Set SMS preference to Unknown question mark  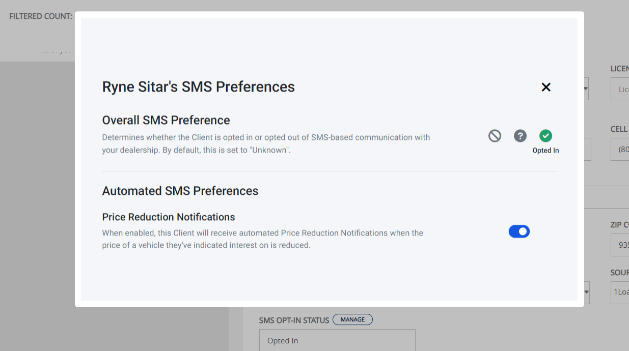pos(520,136)
